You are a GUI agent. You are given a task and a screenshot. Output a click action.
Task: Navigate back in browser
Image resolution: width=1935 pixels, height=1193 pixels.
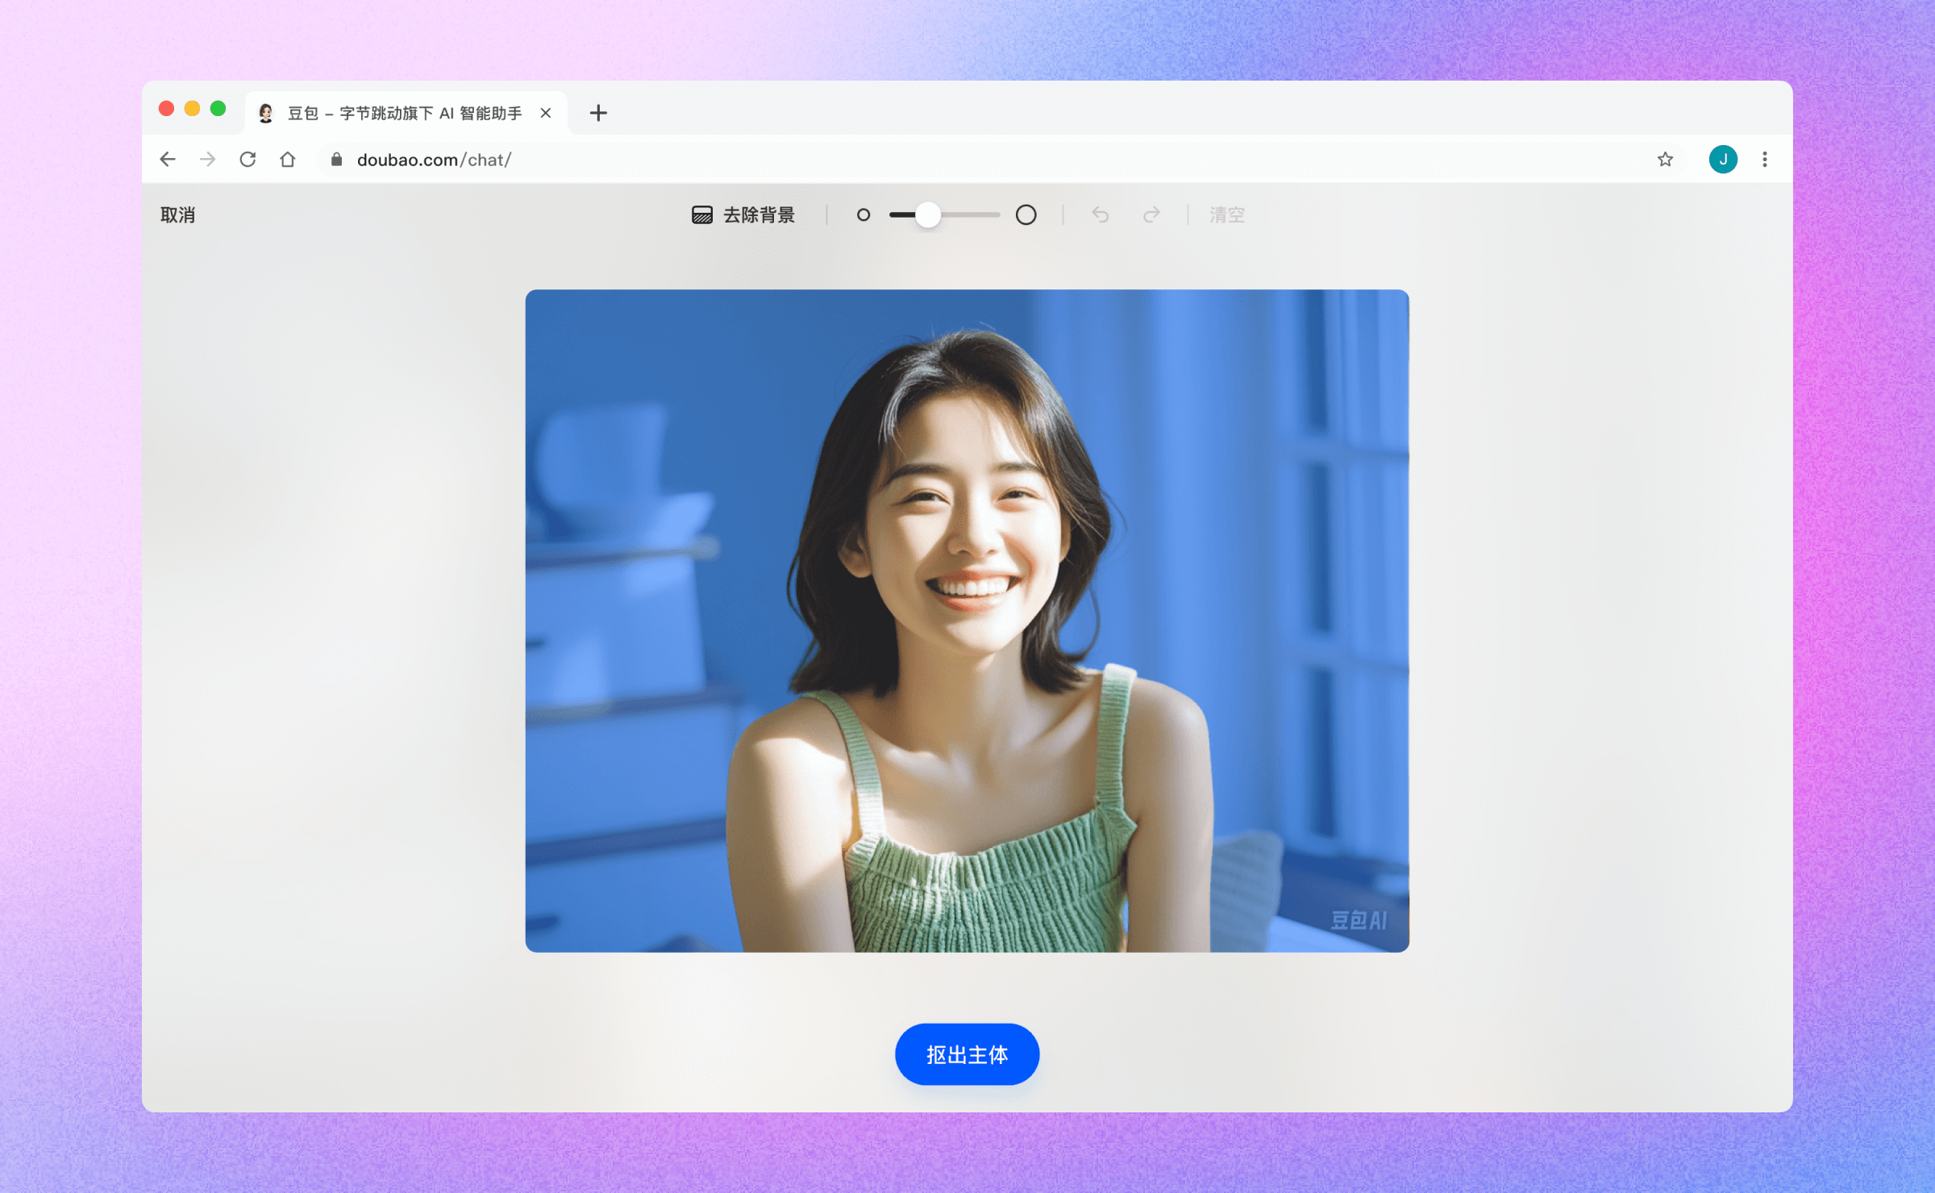coord(168,160)
